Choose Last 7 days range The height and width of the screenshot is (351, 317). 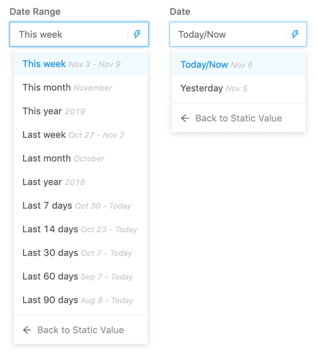coord(80,205)
